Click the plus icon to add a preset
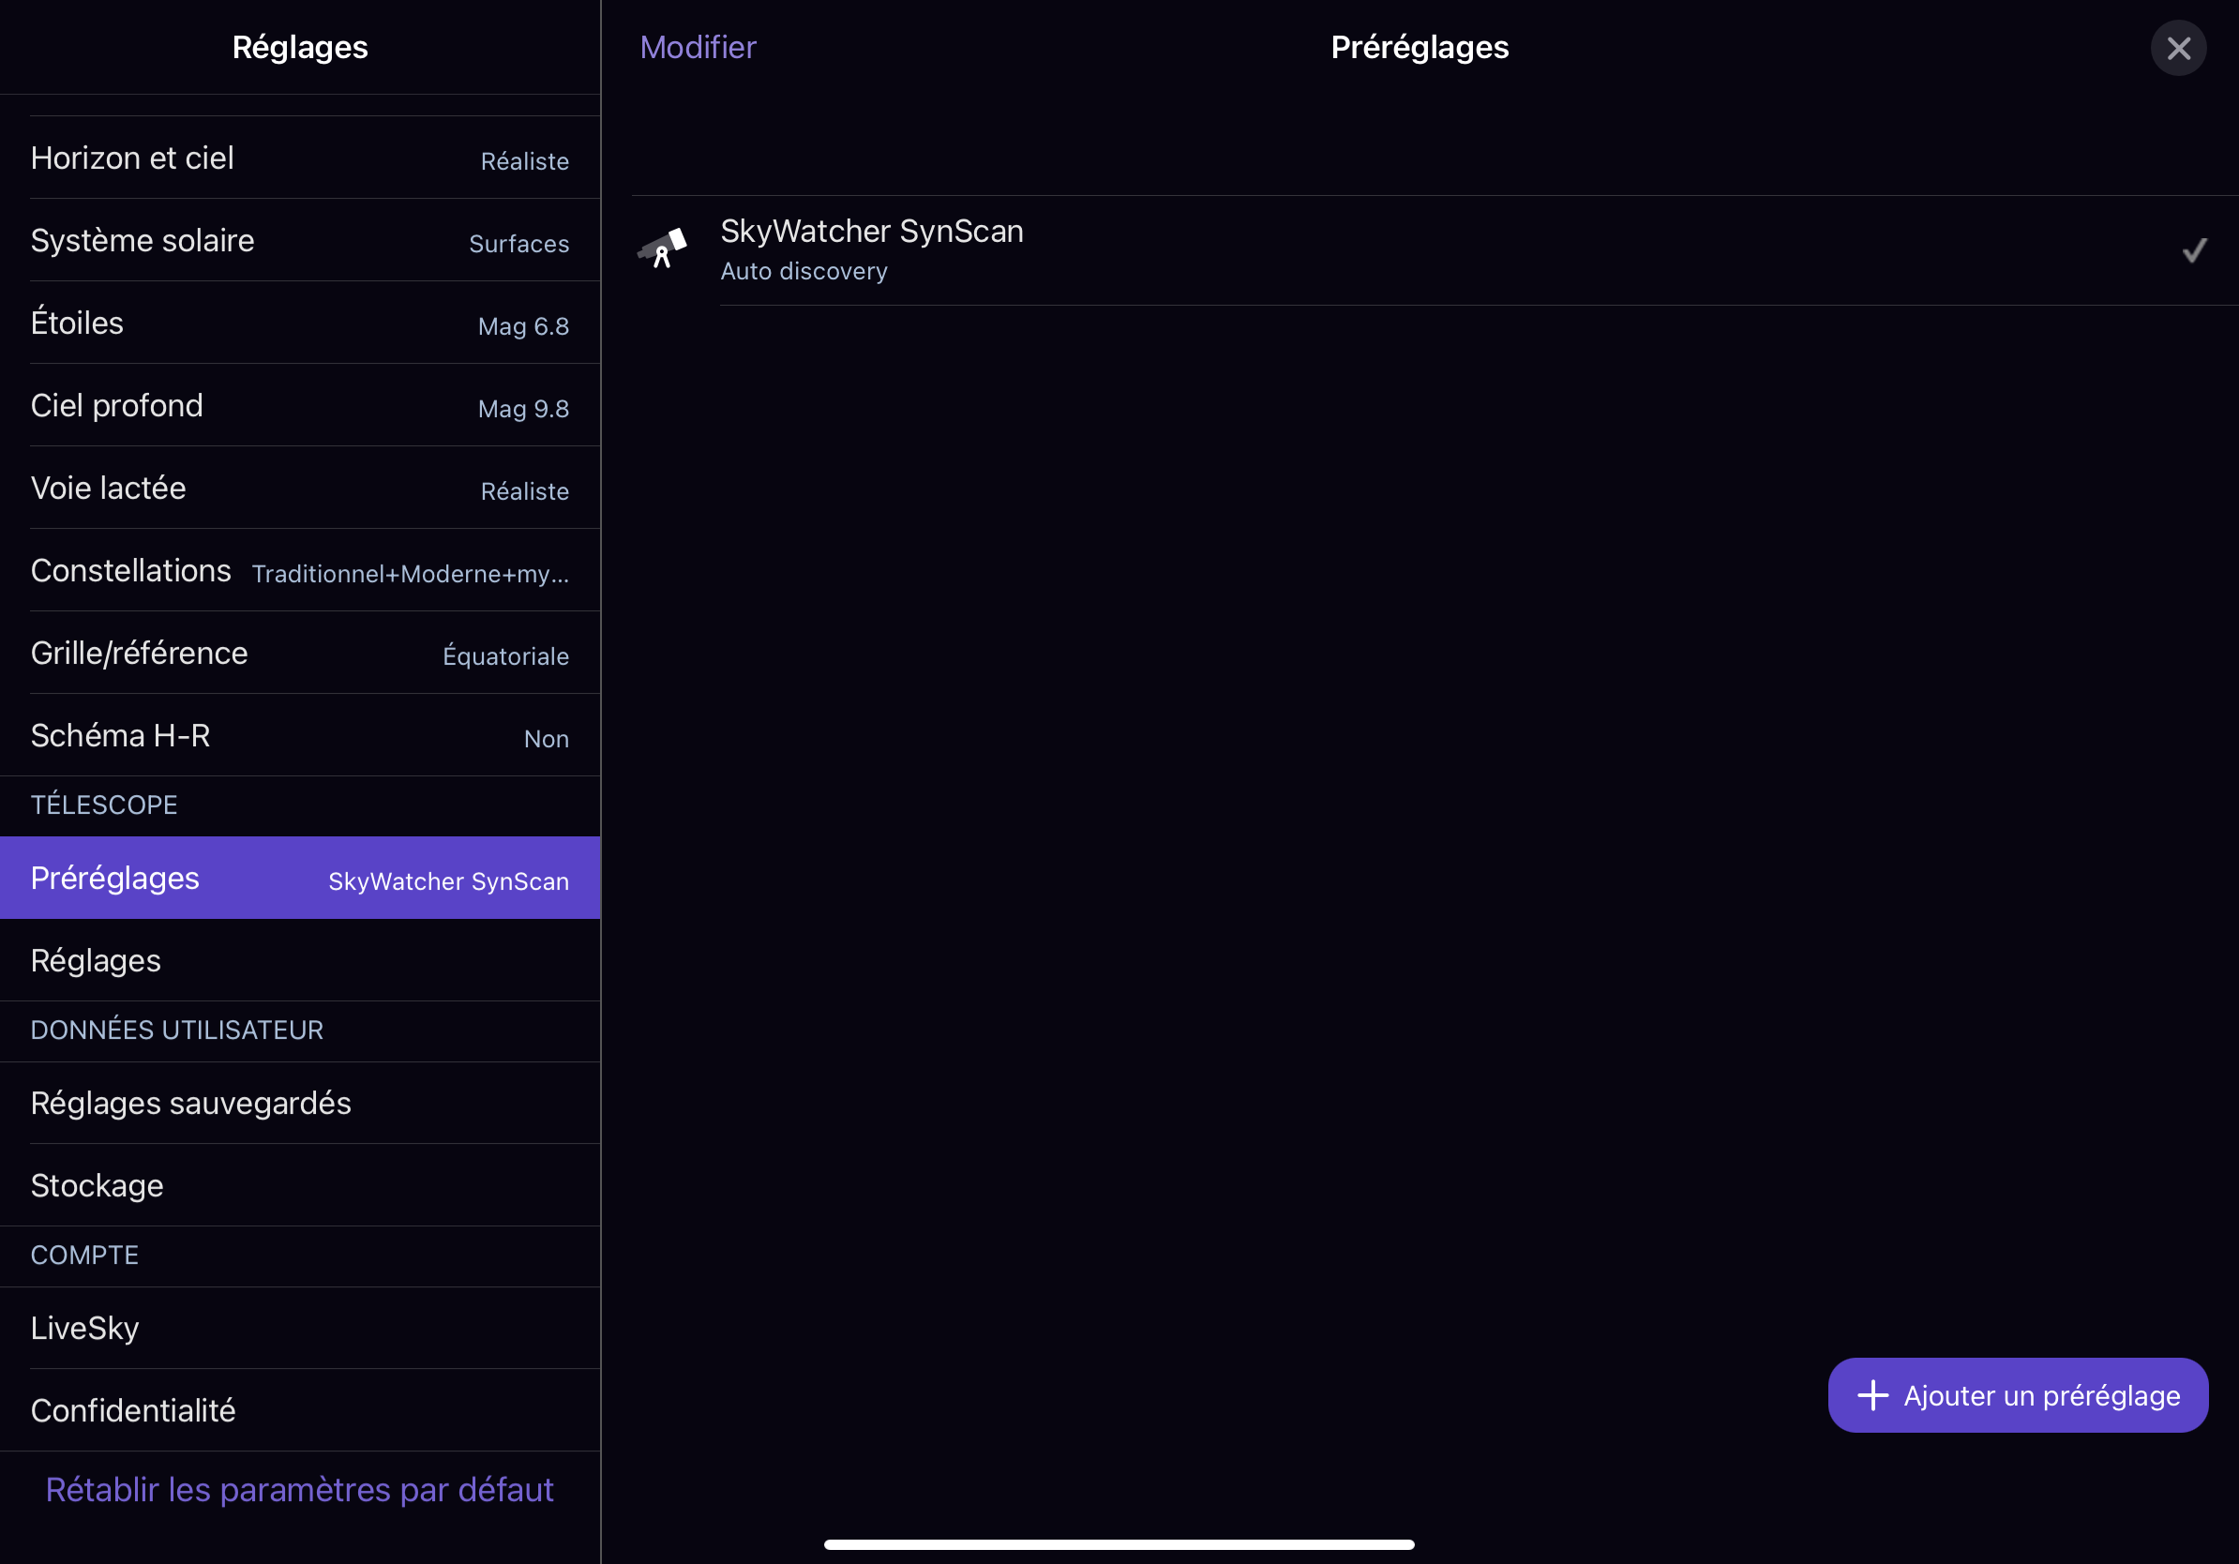 click(1872, 1395)
